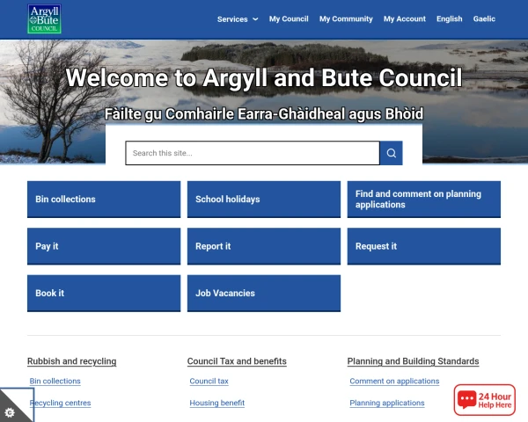Open the cookie settings gear icon

[x=10, y=412]
